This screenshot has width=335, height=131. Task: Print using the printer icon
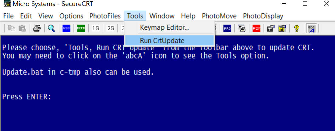37,28
